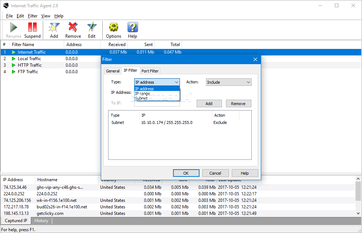
Task: Click green arrow icon of HTTP Traffic filter
Action: coord(14,65)
